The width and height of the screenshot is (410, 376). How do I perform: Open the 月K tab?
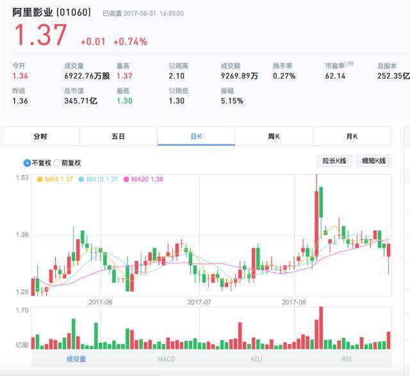[x=352, y=136]
